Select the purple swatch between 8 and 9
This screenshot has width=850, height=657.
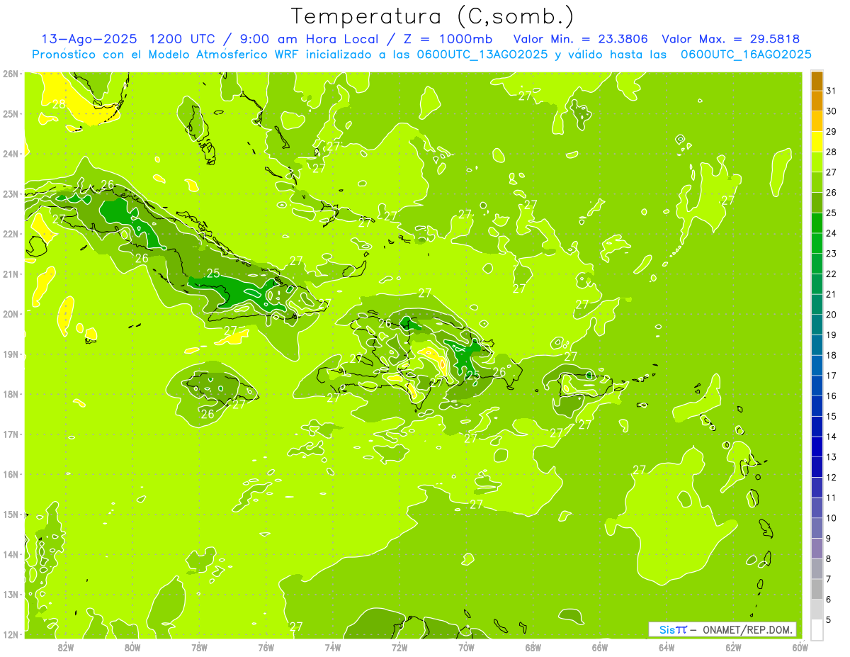coord(817,548)
